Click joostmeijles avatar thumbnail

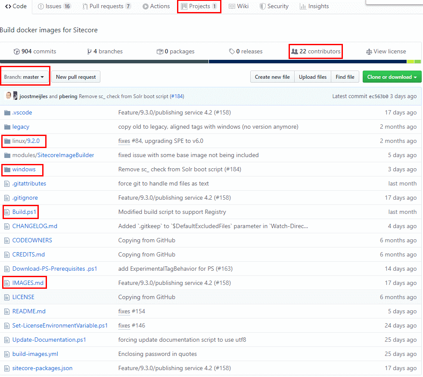(9, 96)
